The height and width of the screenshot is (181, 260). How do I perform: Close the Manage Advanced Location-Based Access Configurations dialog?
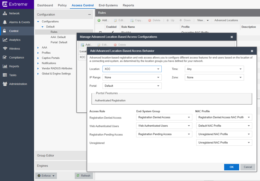(x=232, y=37)
